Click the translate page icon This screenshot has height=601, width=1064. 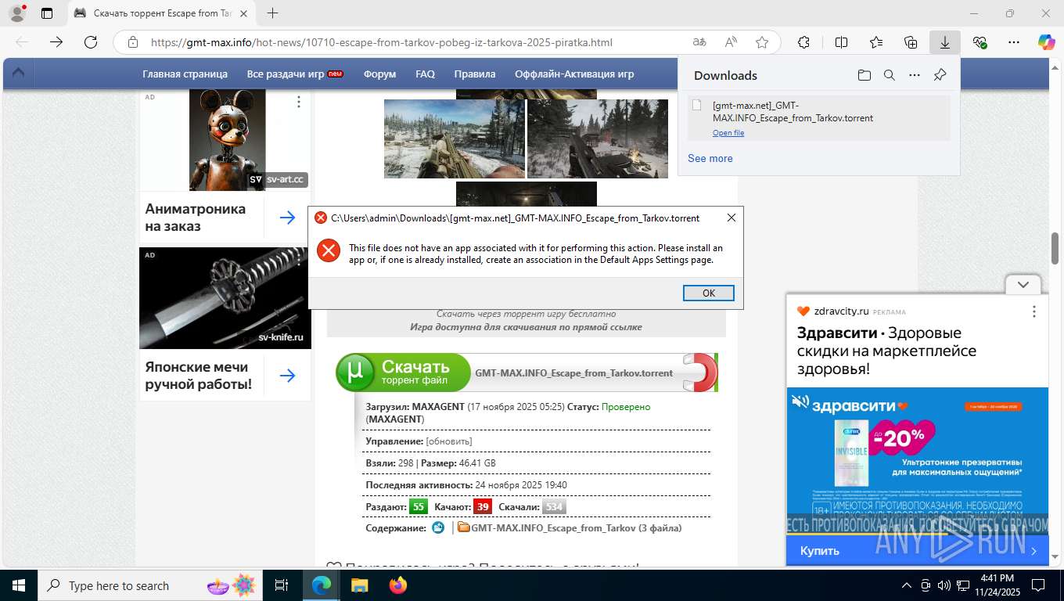pos(699,42)
